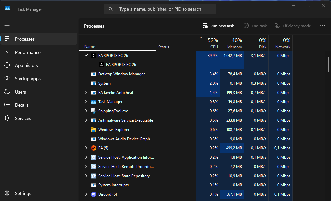Expand the SnippingTool.exe process

(x=86, y=111)
